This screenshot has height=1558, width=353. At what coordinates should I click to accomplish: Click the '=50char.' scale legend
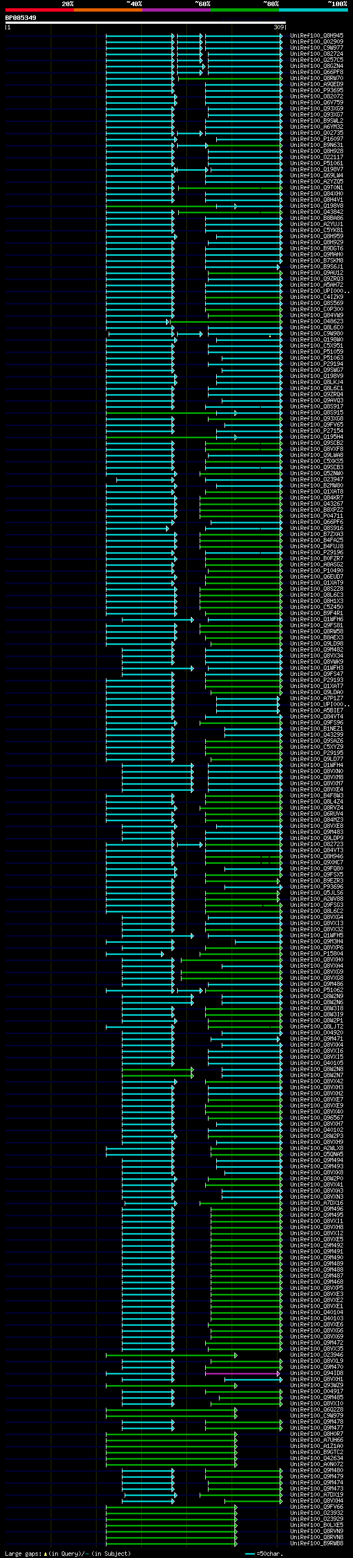point(264,1554)
